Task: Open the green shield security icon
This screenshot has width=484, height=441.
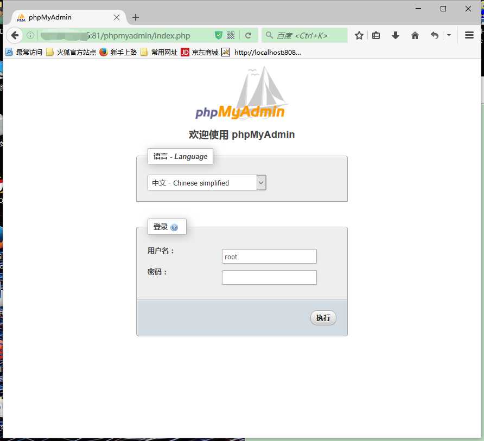Action: (x=219, y=35)
